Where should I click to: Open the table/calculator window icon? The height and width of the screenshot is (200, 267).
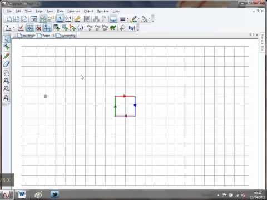[x=33, y=19]
